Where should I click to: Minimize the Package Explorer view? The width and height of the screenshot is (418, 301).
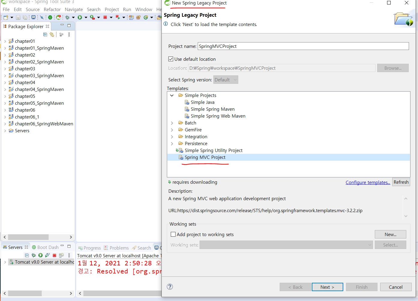tap(62, 25)
